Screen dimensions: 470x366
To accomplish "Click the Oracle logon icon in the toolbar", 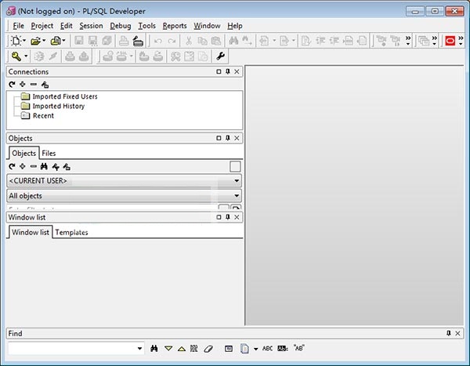I will [450, 41].
